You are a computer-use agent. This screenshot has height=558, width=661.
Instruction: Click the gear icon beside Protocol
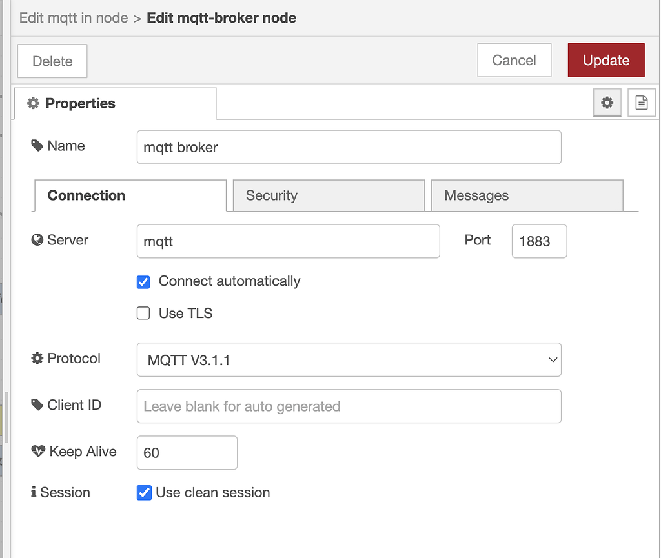point(37,358)
